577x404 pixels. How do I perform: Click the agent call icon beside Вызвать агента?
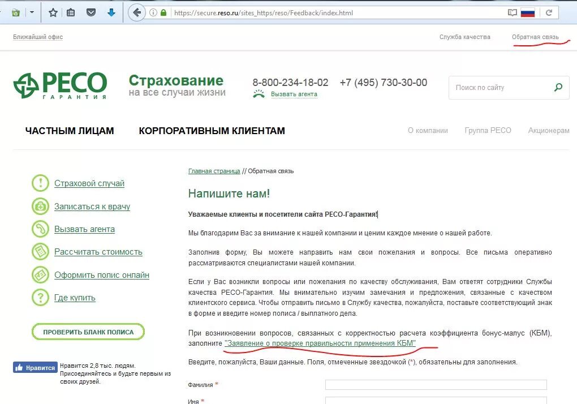tap(259, 94)
